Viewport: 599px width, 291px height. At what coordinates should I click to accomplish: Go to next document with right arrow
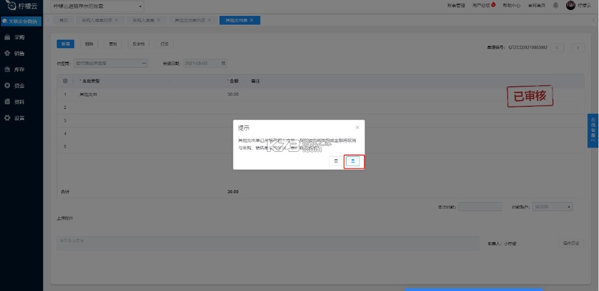click(578, 48)
